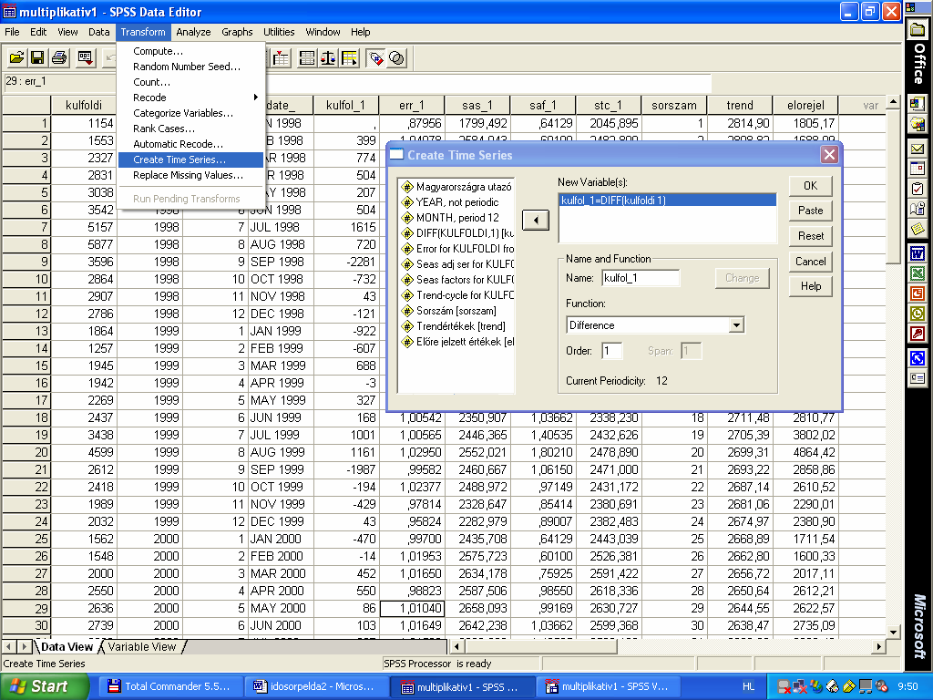Click the Insert Variable toolbar icon
This screenshot has width=933, height=700.
tap(282, 57)
